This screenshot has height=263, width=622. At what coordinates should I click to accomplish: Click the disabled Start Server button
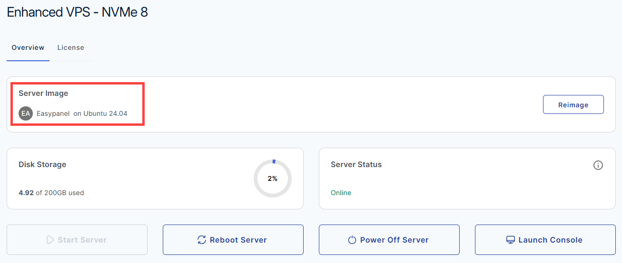pyautogui.click(x=77, y=240)
